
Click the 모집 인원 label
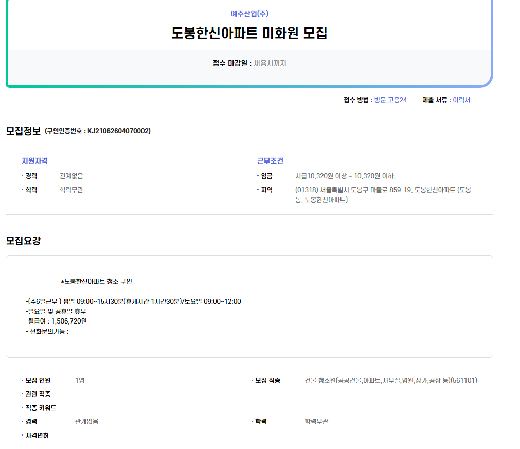[38, 380]
